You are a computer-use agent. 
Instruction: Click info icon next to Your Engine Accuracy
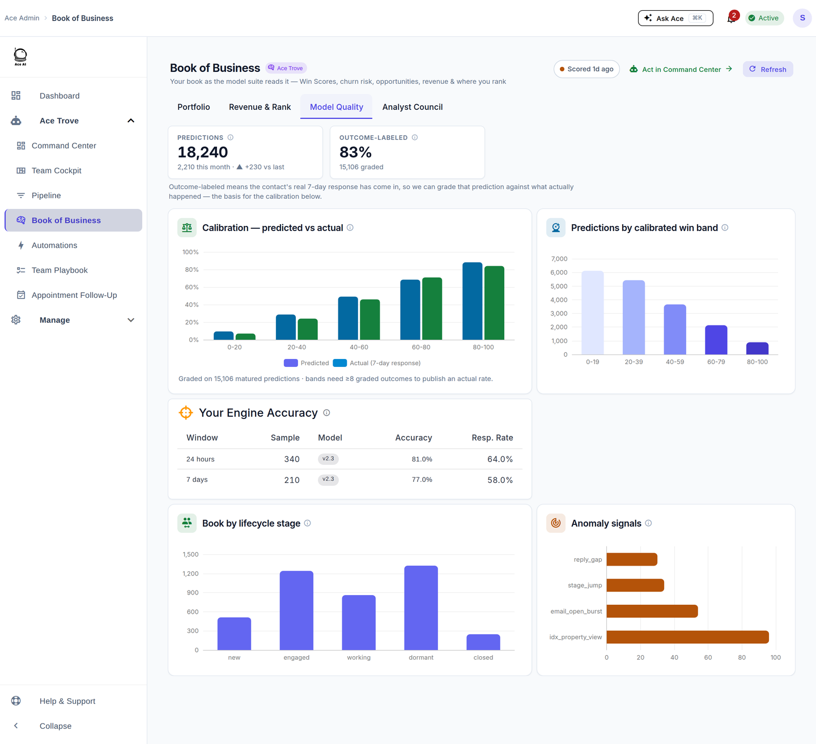tap(326, 413)
